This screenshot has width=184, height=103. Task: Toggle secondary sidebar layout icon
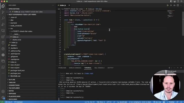click(x=178, y=1)
